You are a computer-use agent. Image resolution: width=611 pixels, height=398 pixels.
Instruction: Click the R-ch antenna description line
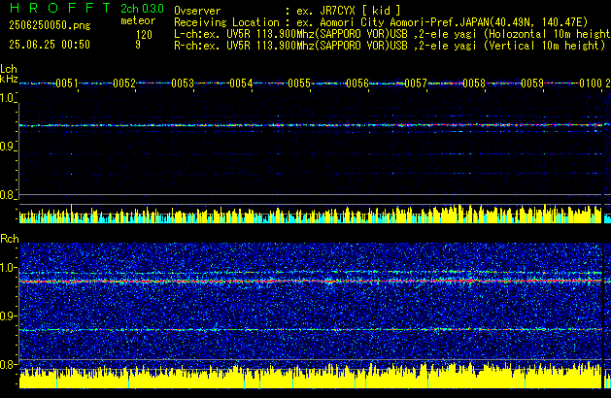click(x=390, y=46)
